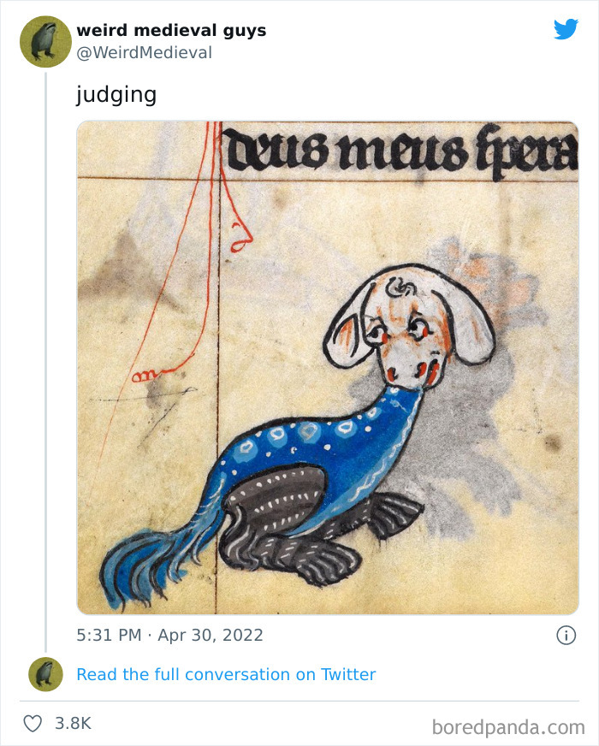Click the weird medieval guys account name
The width and height of the screenshot is (599, 746).
click(171, 30)
